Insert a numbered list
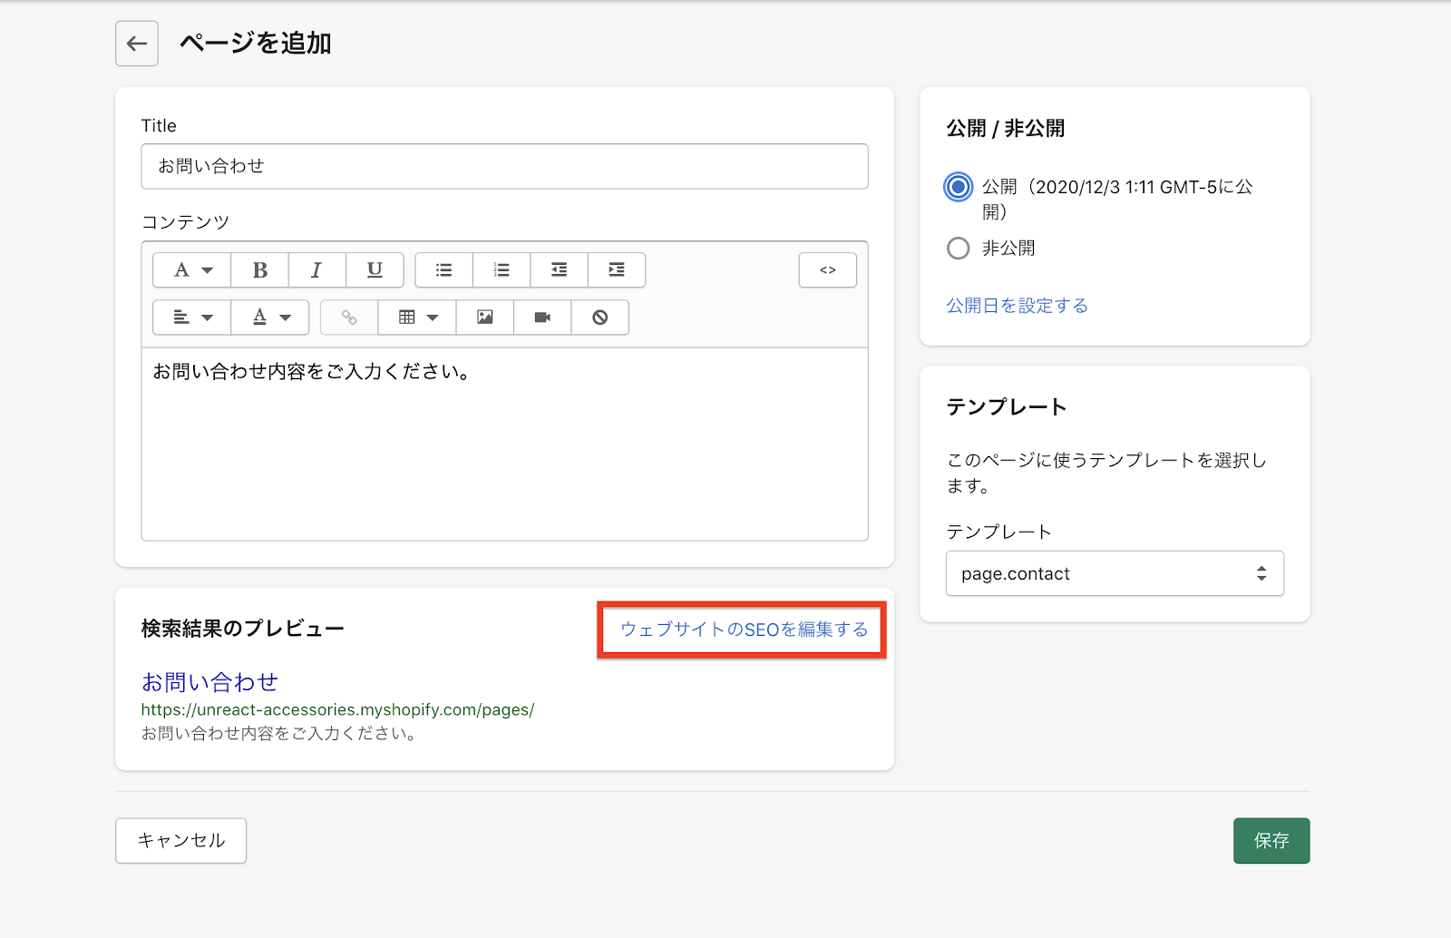The width and height of the screenshot is (1451, 938). [x=502, y=270]
